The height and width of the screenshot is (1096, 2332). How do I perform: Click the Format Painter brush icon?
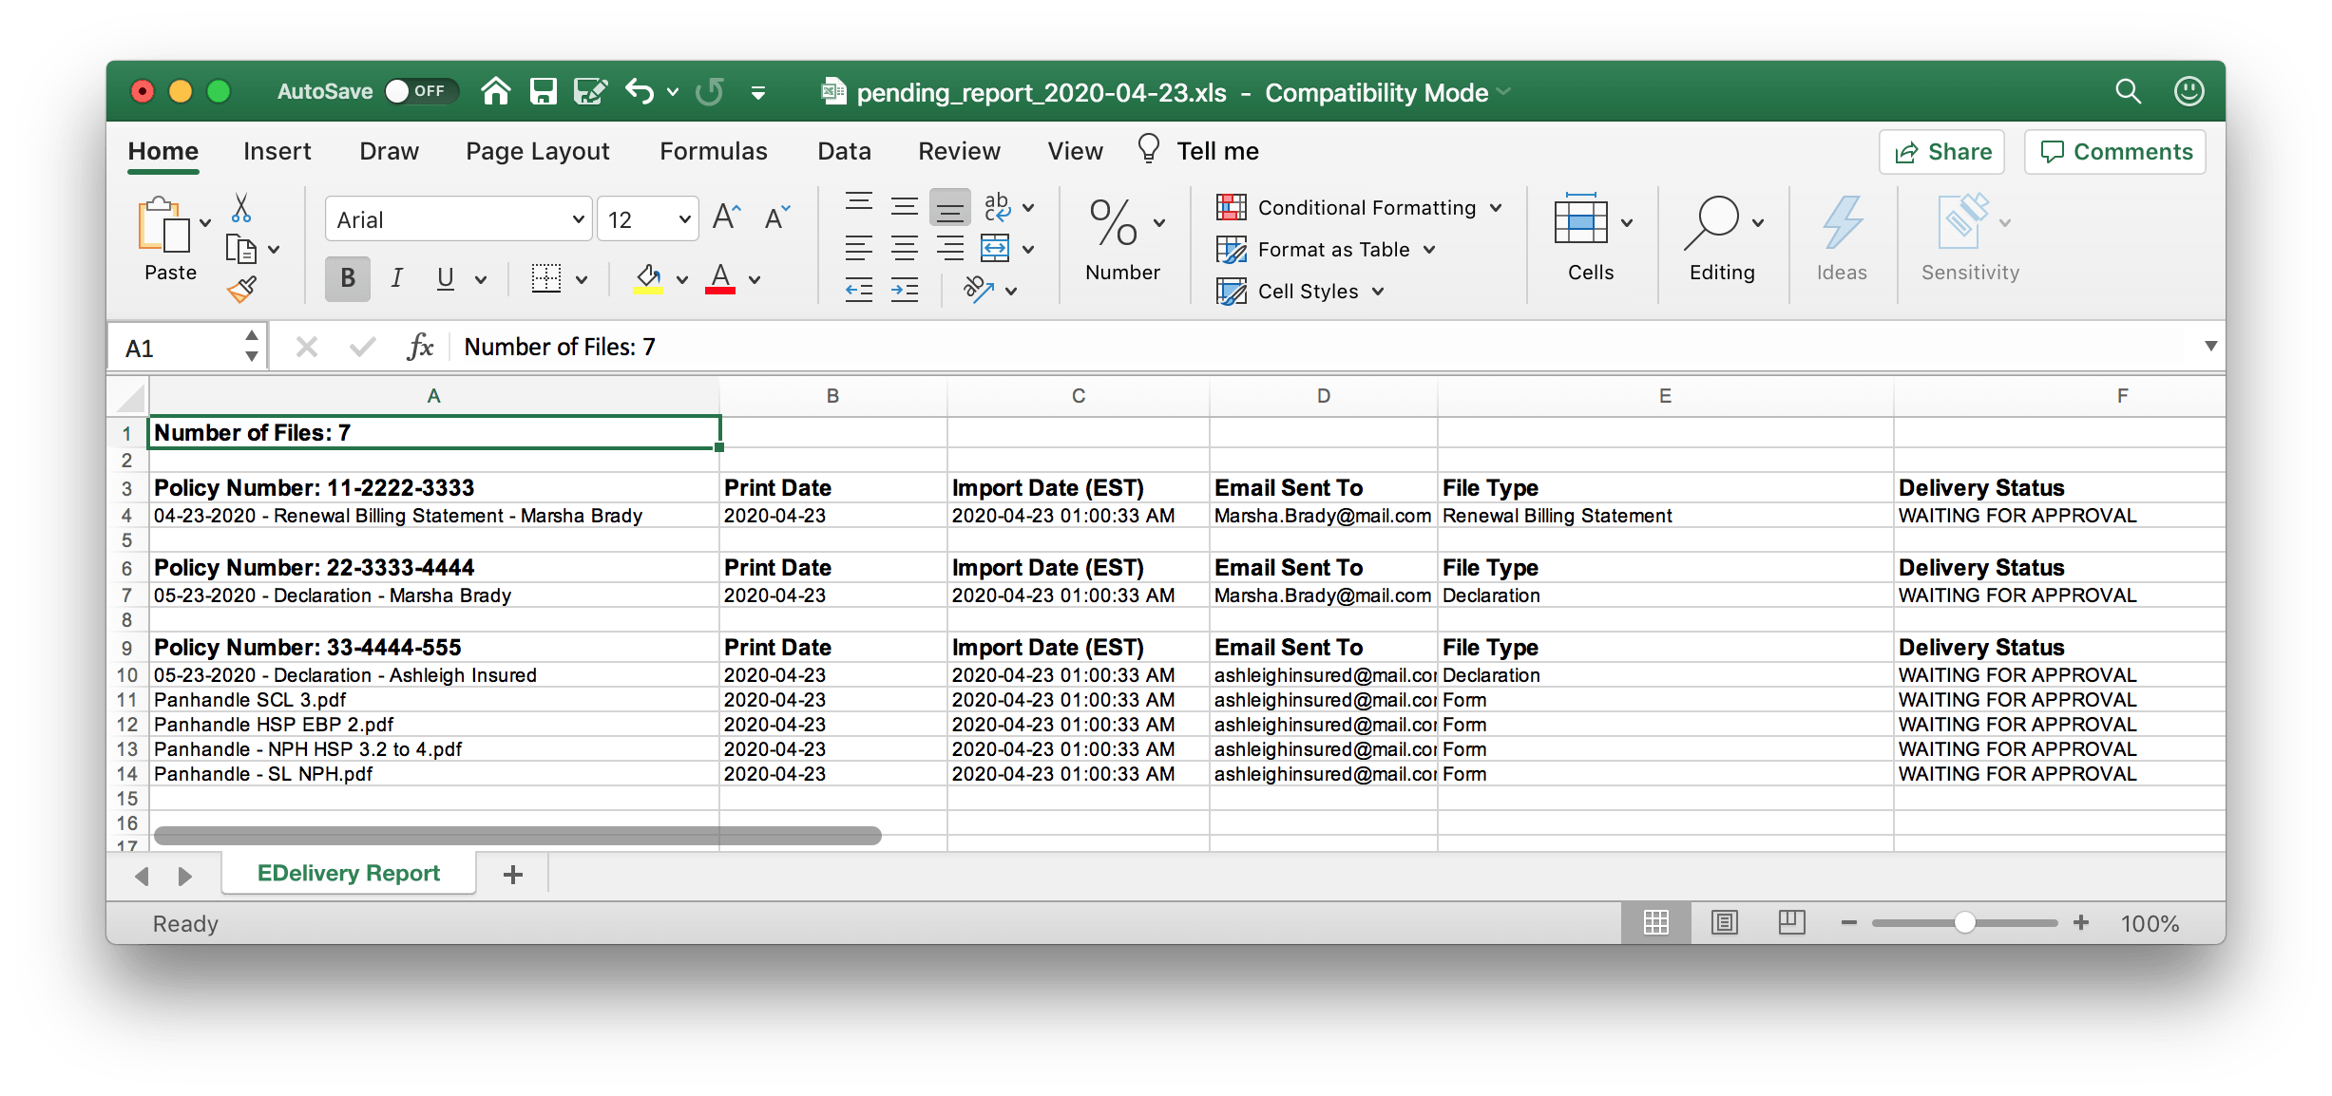(x=241, y=289)
